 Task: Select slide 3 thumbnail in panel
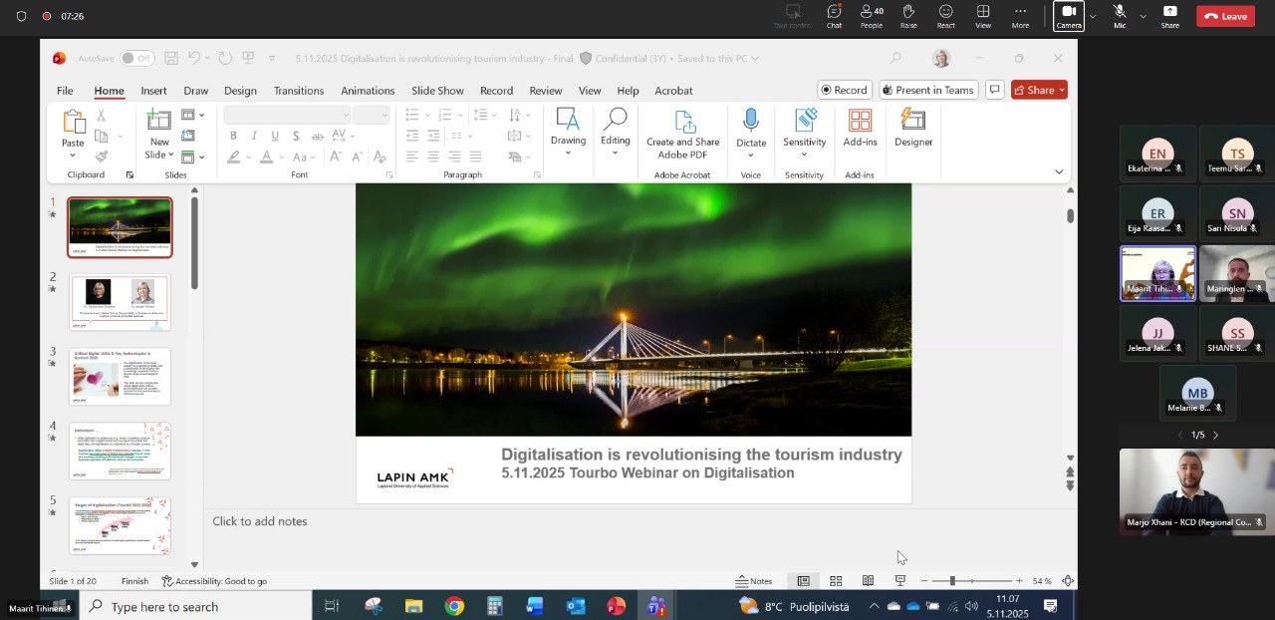coord(121,376)
